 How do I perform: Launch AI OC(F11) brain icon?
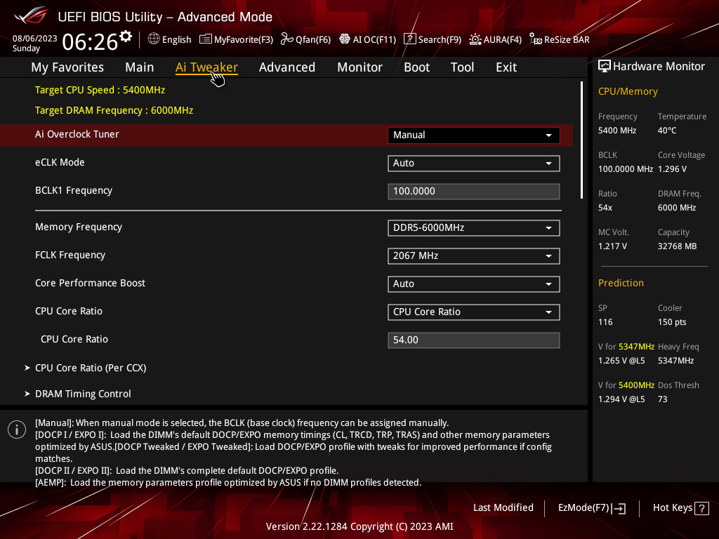[x=344, y=39]
